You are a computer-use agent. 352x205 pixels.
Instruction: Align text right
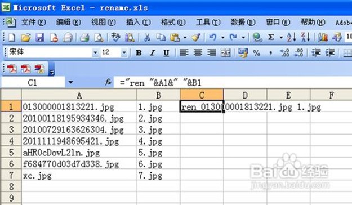click(x=211, y=53)
